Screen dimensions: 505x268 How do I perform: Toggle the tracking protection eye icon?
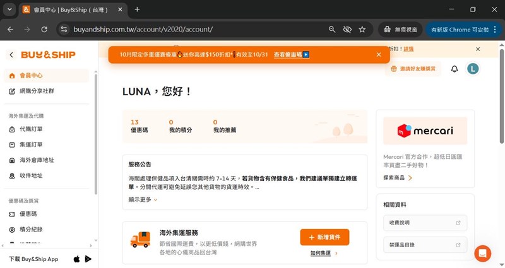pos(347,30)
